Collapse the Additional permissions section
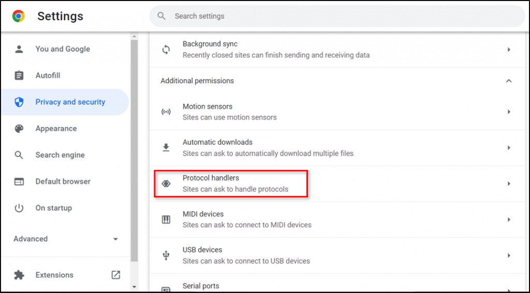This screenshot has width=530, height=293. pos(509,81)
